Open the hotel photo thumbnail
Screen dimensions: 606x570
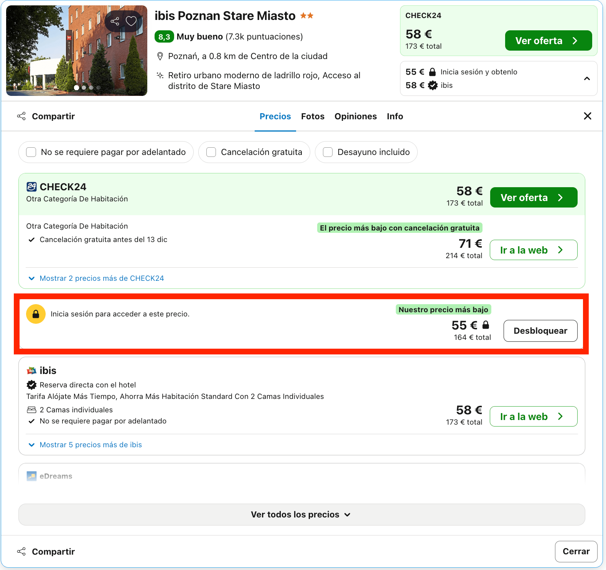click(77, 51)
